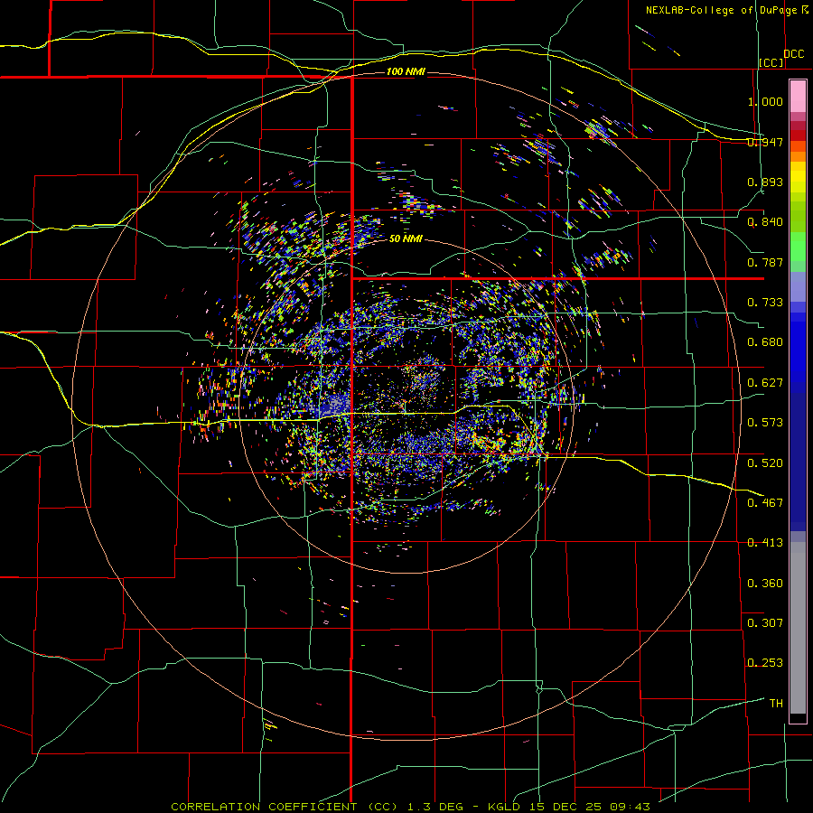
Task: Click the DCC label above the color scale
Action: coord(793,54)
